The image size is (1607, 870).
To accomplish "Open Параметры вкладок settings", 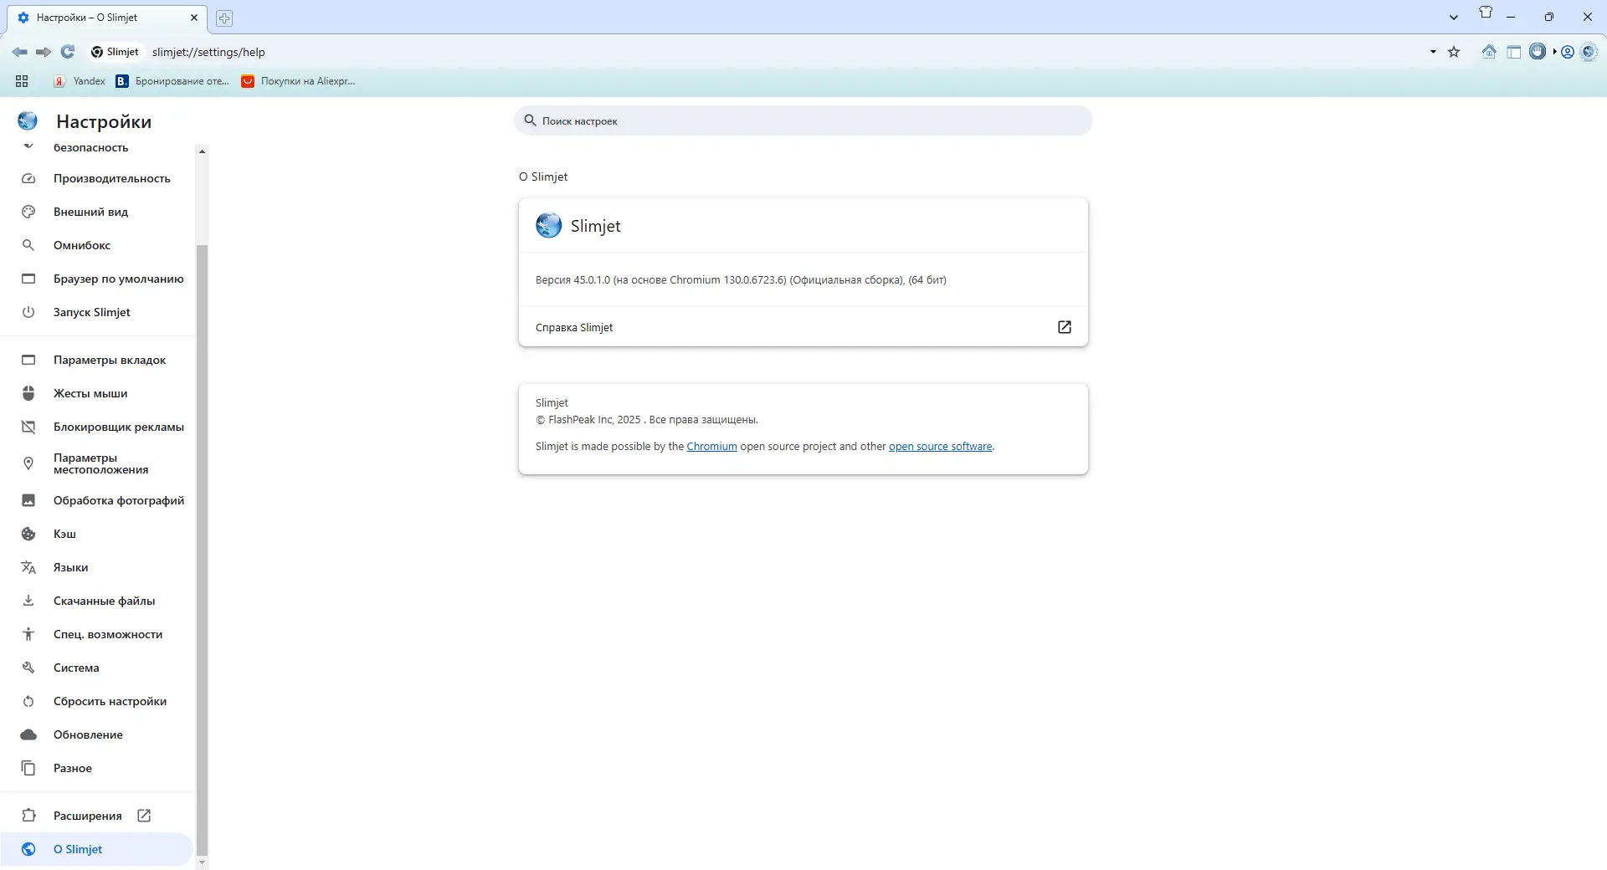I will pyautogui.click(x=97, y=360).
